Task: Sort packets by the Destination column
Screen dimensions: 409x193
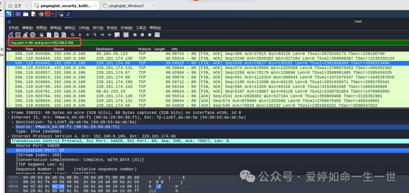Action: click(x=116, y=49)
